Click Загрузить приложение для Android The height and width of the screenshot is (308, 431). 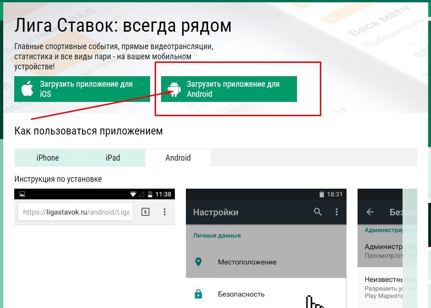[228, 88]
